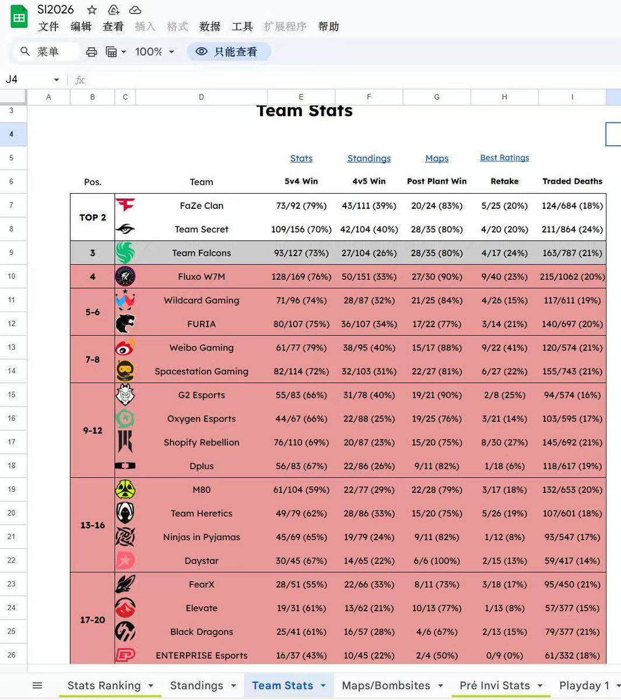The width and height of the screenshot is (621, 700).
Task: Click the Post Plant Win column heading
Action: pyautogui.click(x=437, y=181)
